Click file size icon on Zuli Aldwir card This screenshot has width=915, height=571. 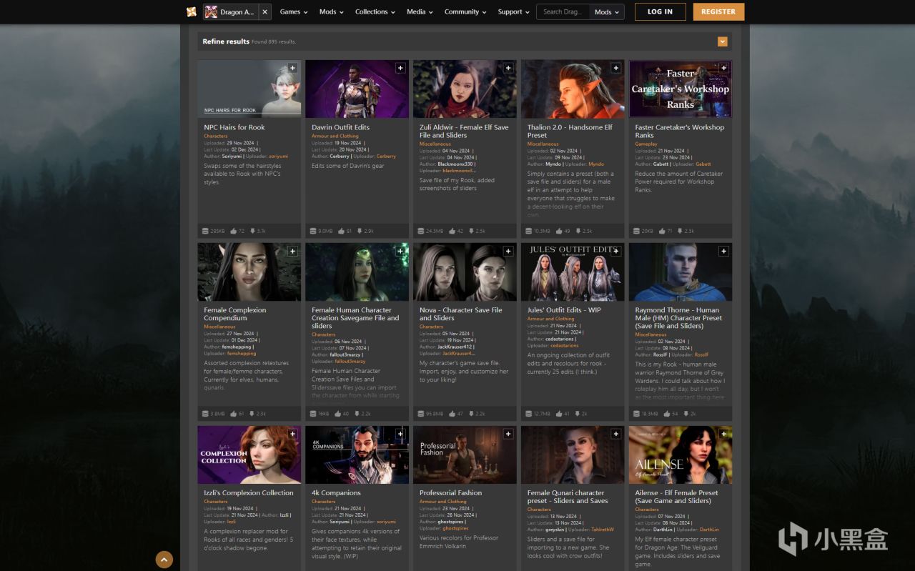click(421, 231)
